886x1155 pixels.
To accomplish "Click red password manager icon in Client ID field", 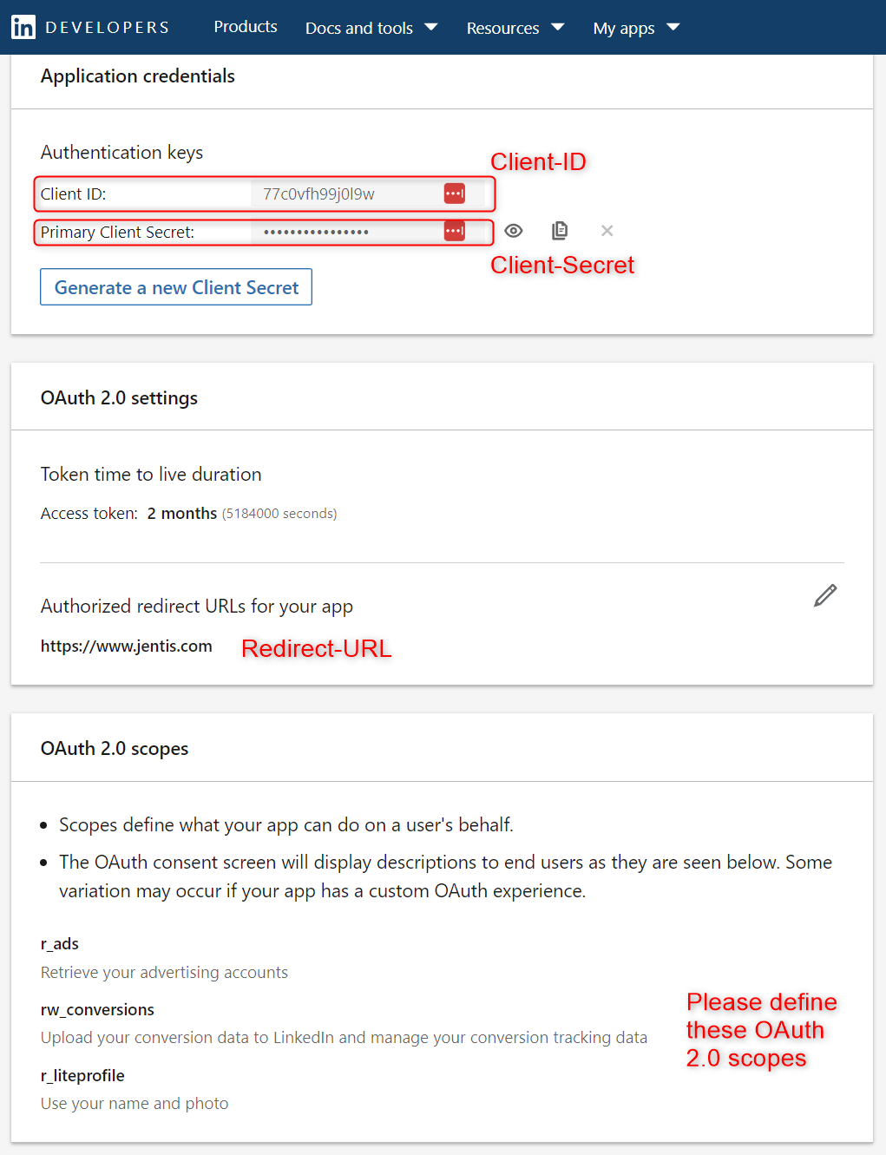I will (455, 194).
